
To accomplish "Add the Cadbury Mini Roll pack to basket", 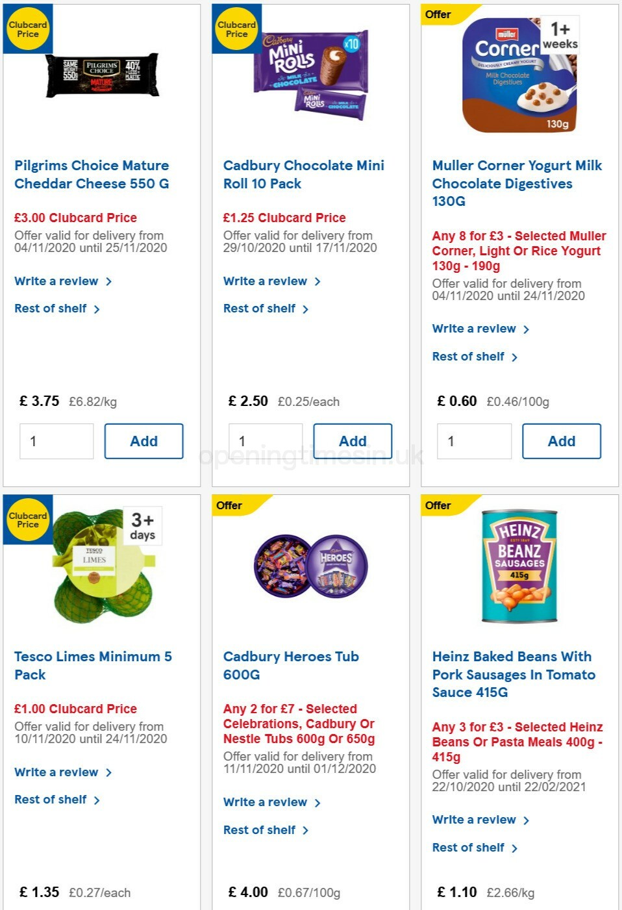I will click(353, 440).
